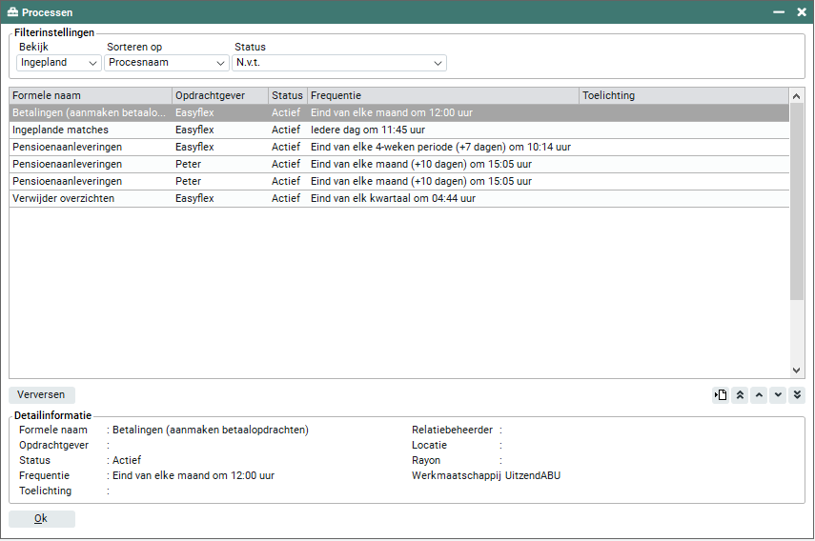Jump to first row with double-up arrows

740,395
